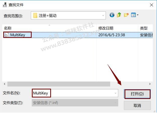The image size is (157, 113).
Task: Expand the 文件名 dropdown arrow
Action: pos(116,93)
